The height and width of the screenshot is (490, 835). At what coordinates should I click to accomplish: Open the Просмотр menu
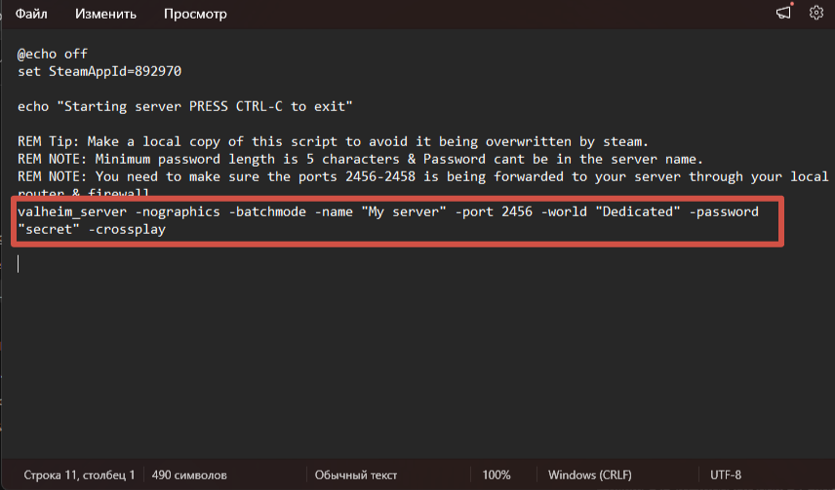[x=195, y=14]
